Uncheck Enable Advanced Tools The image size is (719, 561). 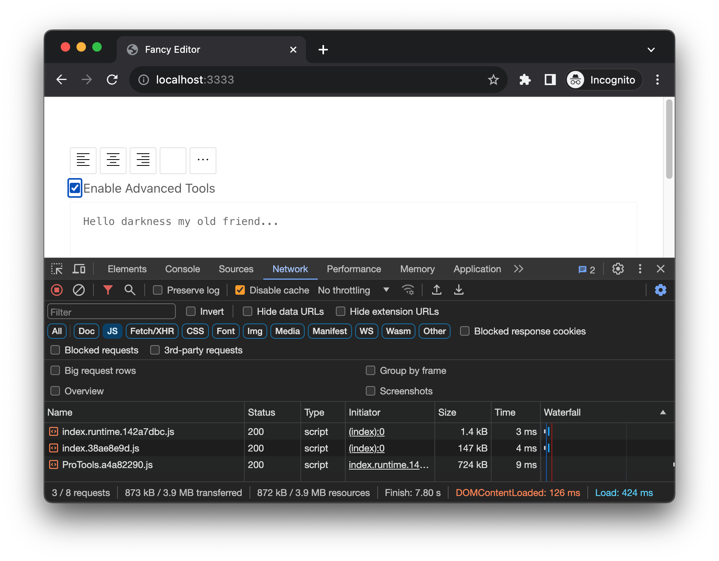tap(75, 188)
